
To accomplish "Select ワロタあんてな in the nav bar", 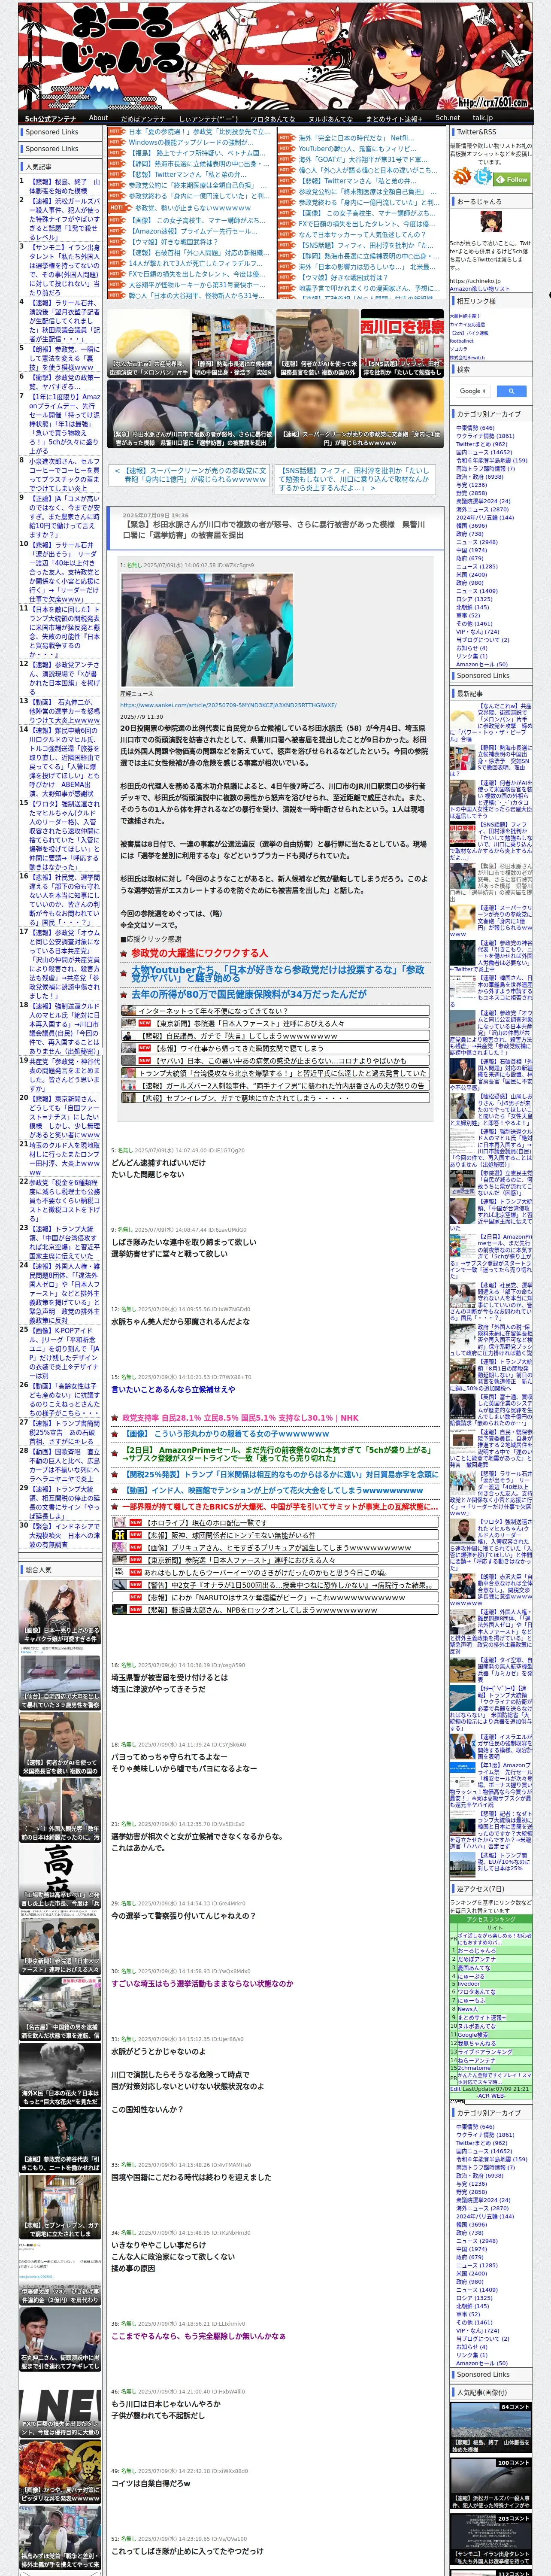I will coord(272,118).
